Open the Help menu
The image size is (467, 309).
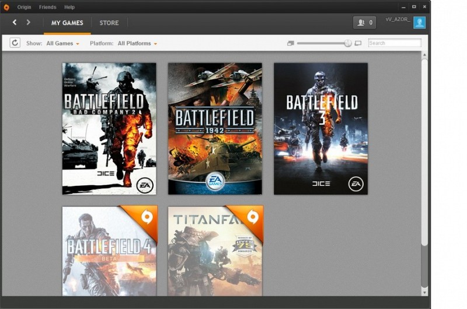[69, 7]
